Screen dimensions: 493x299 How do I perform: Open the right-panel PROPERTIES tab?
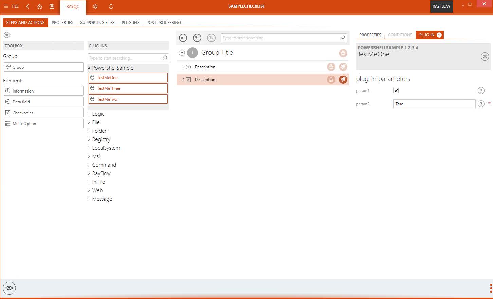click(x=370, y=35)
